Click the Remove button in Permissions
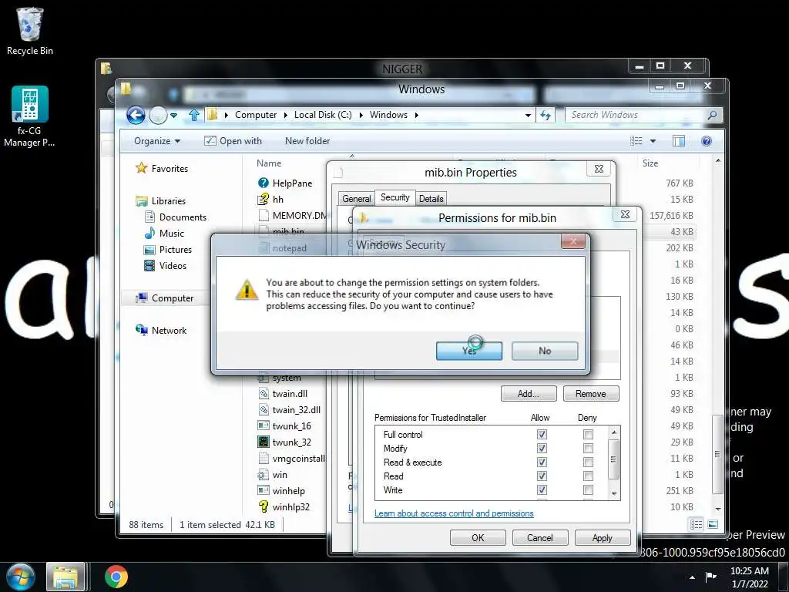Screen dimensions: 789x592 coord(591,394)
